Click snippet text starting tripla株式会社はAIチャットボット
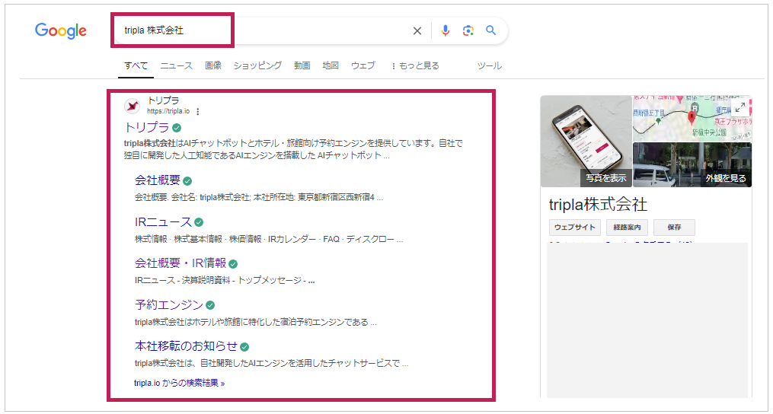Screen dimensions: 773x414 click(294, 149)
